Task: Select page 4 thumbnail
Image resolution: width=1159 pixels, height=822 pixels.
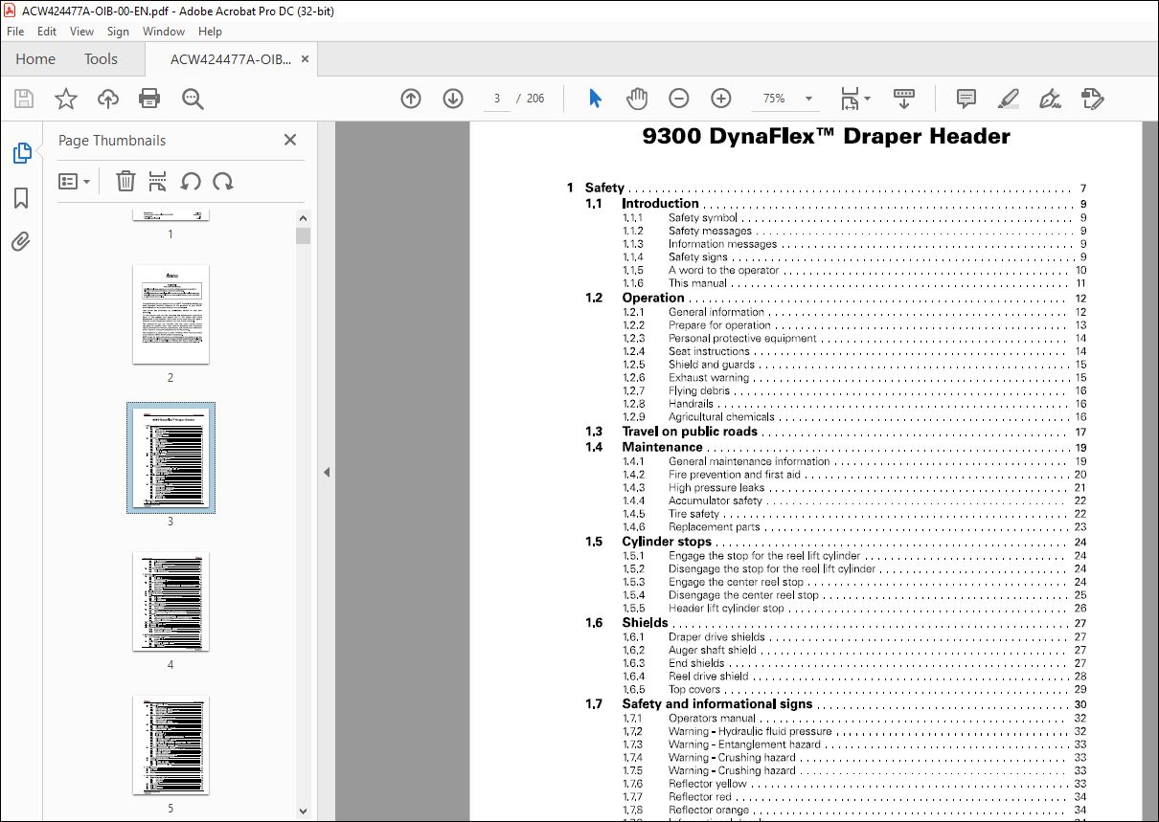Action: (170, 602)
